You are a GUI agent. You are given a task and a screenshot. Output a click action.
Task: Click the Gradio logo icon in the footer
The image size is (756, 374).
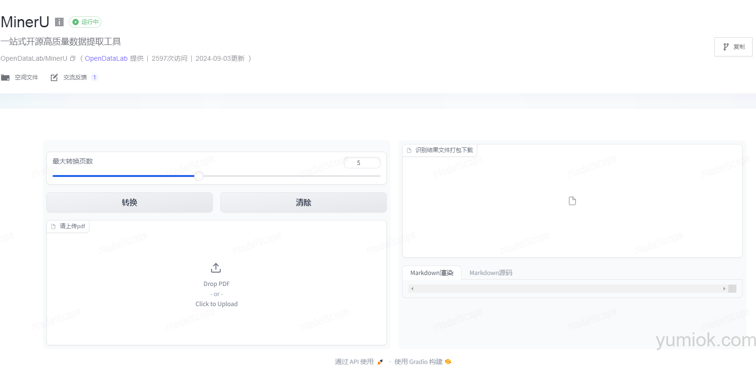[448, 362]
